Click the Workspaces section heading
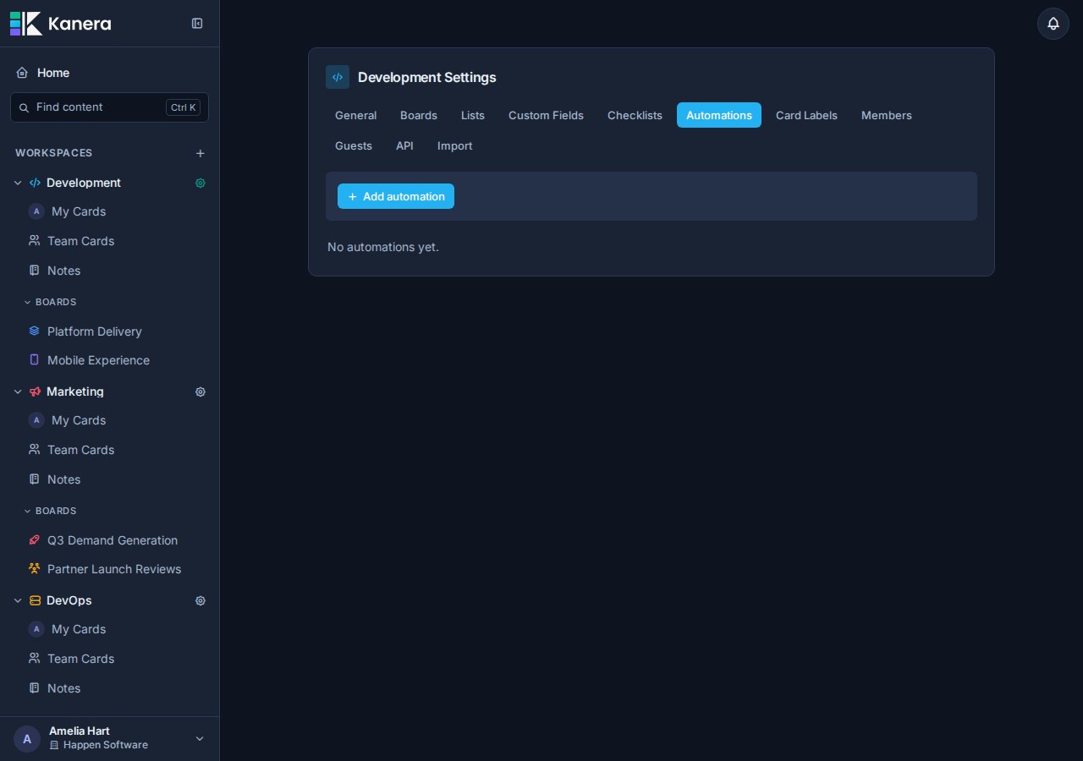 tap(54, 153)
